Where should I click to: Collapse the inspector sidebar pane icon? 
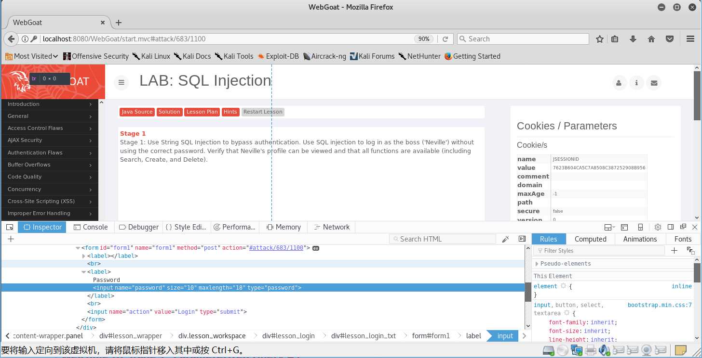pos(522,239)
